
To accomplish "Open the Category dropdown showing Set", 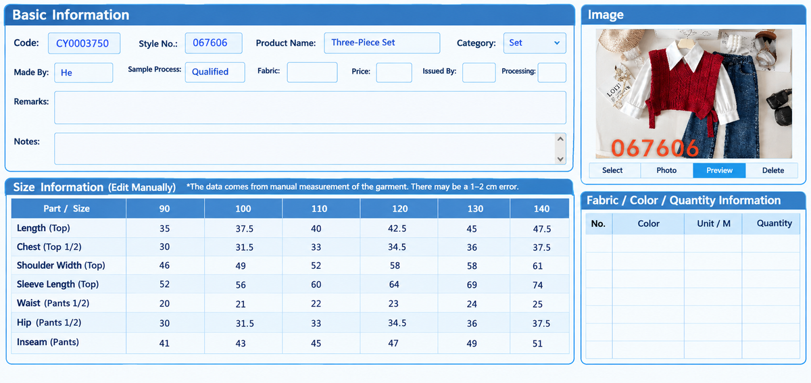I will tap(535, 43).
